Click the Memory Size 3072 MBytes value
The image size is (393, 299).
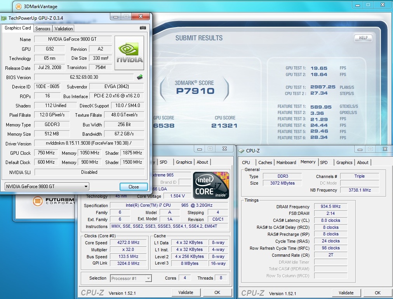[282, 183]
